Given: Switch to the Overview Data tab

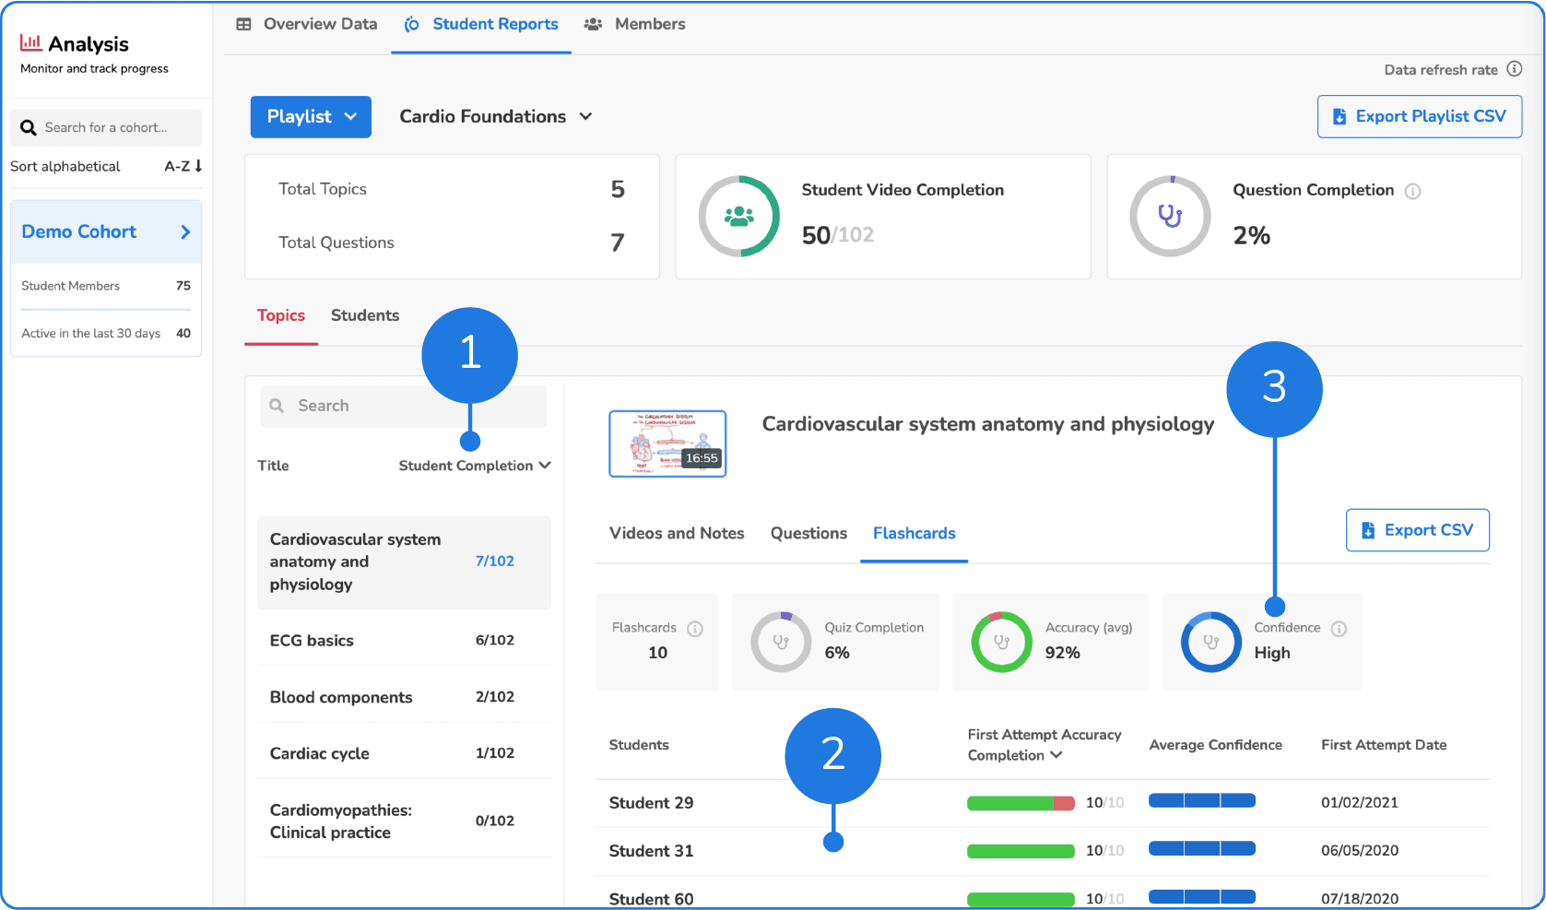Looking at the screenshot, I should pyautogui.click(x=307, y=24).
